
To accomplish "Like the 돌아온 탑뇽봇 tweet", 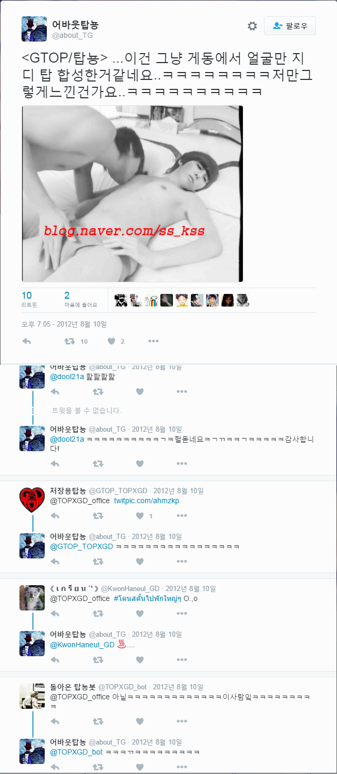I will pos(140,722).
